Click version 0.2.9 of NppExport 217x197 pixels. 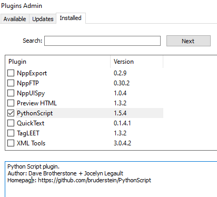pos(120,73)
